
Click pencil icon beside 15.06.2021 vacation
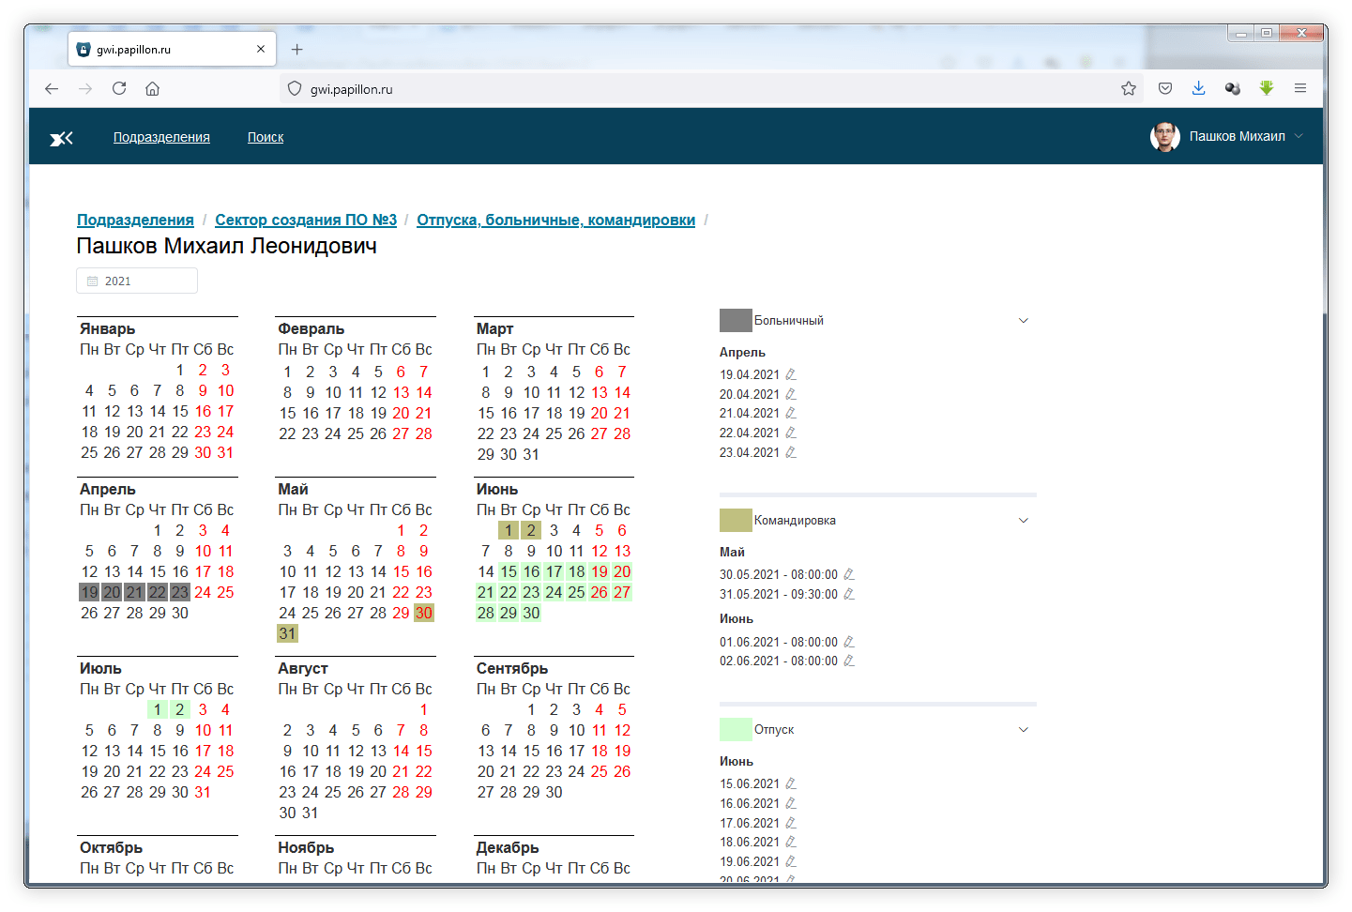click(x=791, y=783)
